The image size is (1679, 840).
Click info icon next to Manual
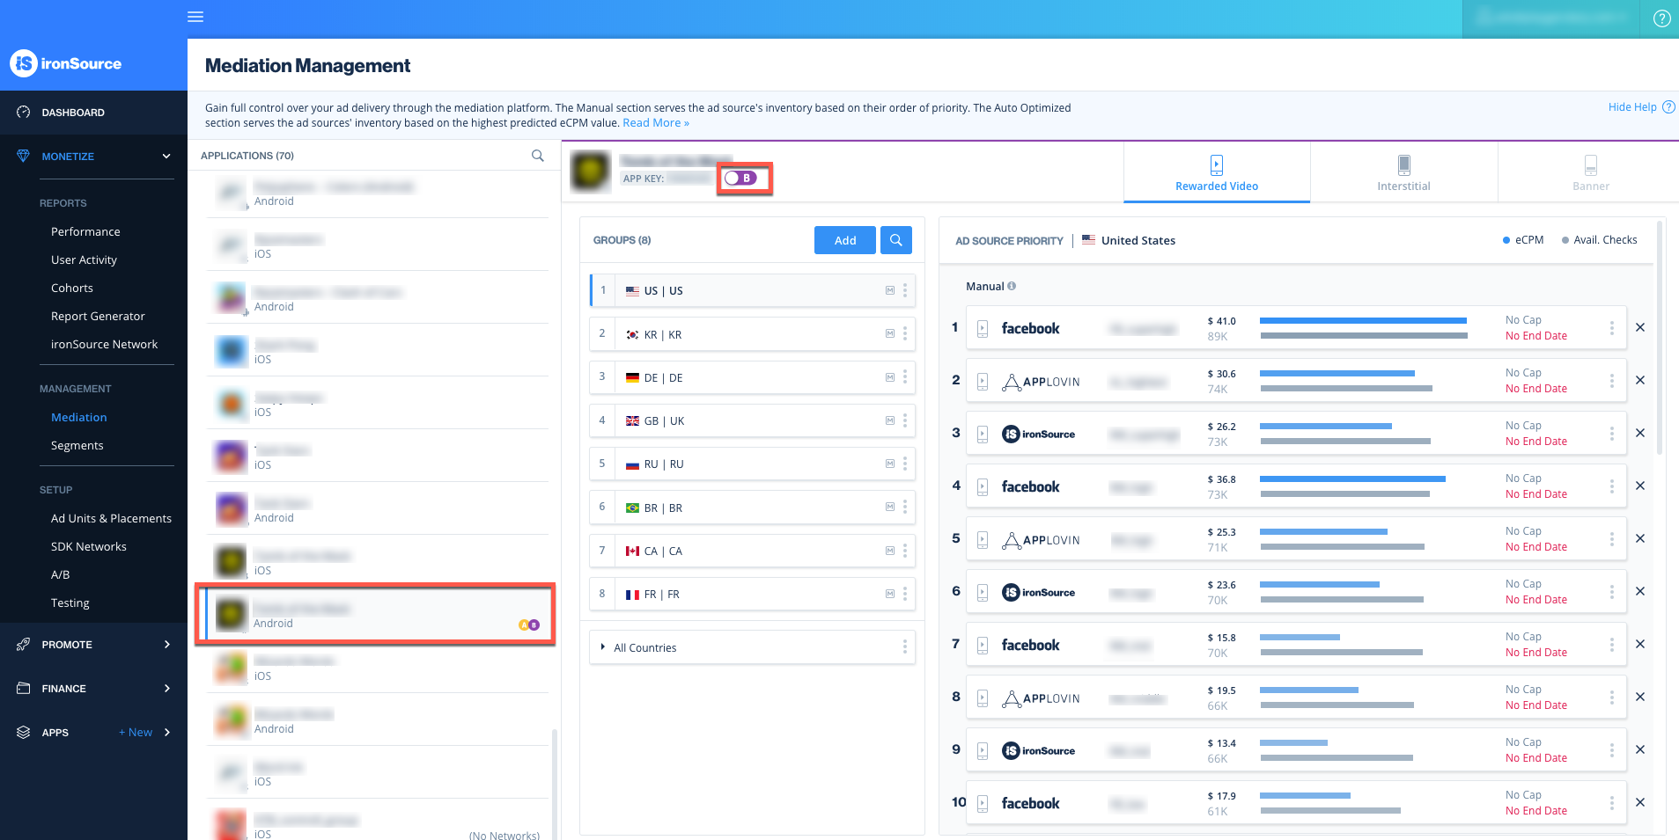coord(1012,286)
